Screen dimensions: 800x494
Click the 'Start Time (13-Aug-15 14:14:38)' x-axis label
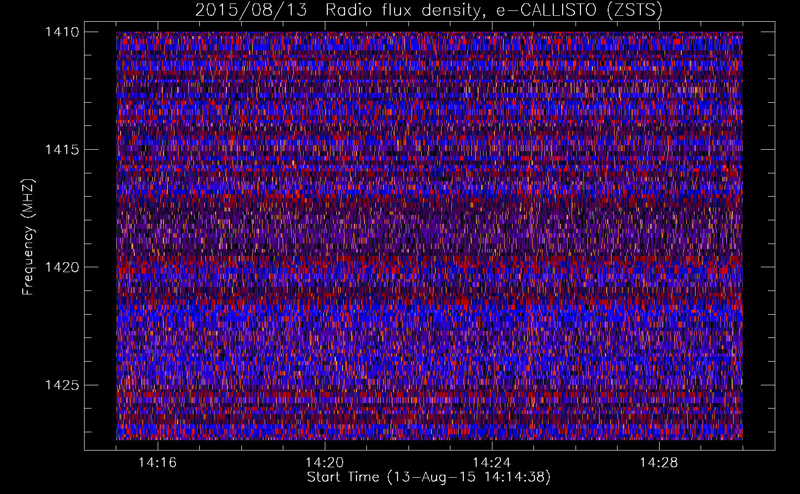pyautogui.click(x=429, y=477)
